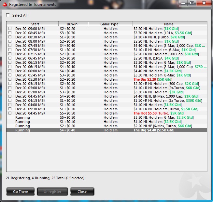The width and height of the screenshot is (213, 202).
Task: Check the box for Dec 20 09:00 MSK tournament
Action: 10,29
